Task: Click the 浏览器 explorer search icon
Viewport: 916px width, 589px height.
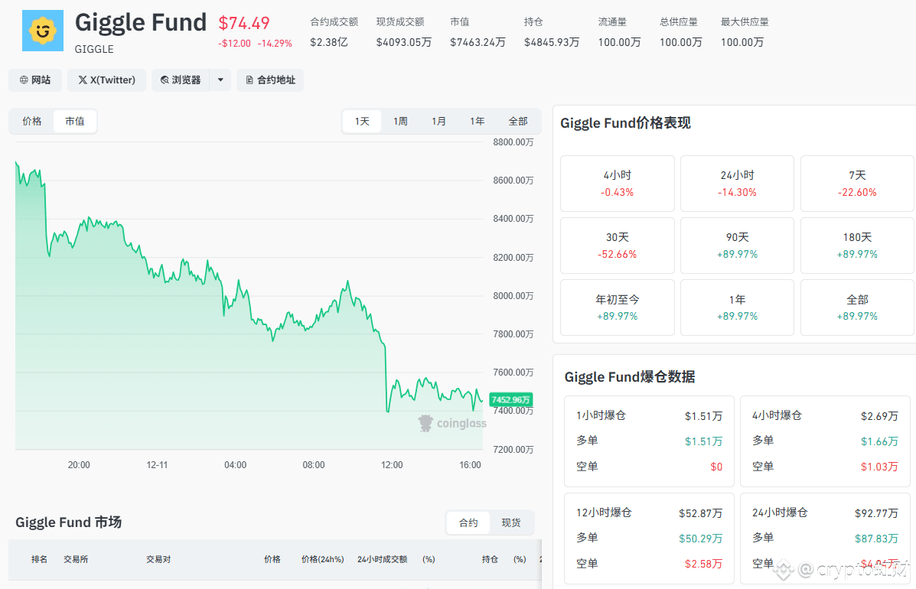Action: pos(165,80)
